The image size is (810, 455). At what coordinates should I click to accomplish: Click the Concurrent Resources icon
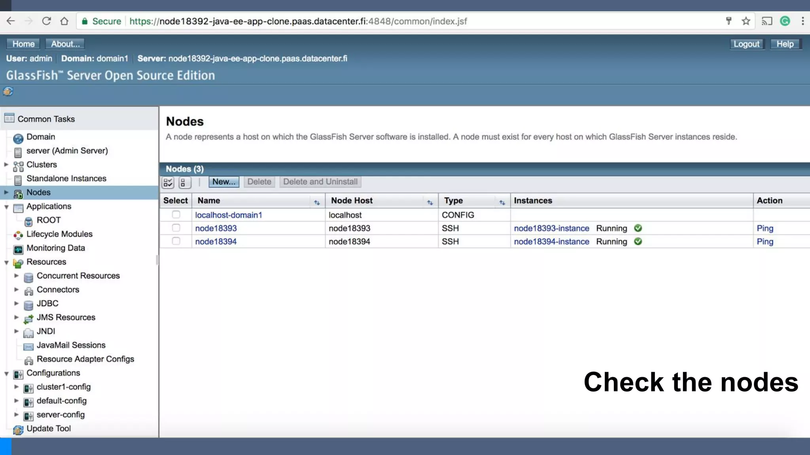pos(28,277)
